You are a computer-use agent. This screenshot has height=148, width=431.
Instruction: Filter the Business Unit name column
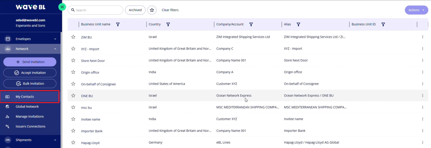pos(118,24)
